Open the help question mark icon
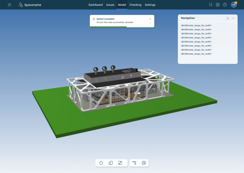The width and height of the screenshot is (244, 173). [x=225, y=5]
